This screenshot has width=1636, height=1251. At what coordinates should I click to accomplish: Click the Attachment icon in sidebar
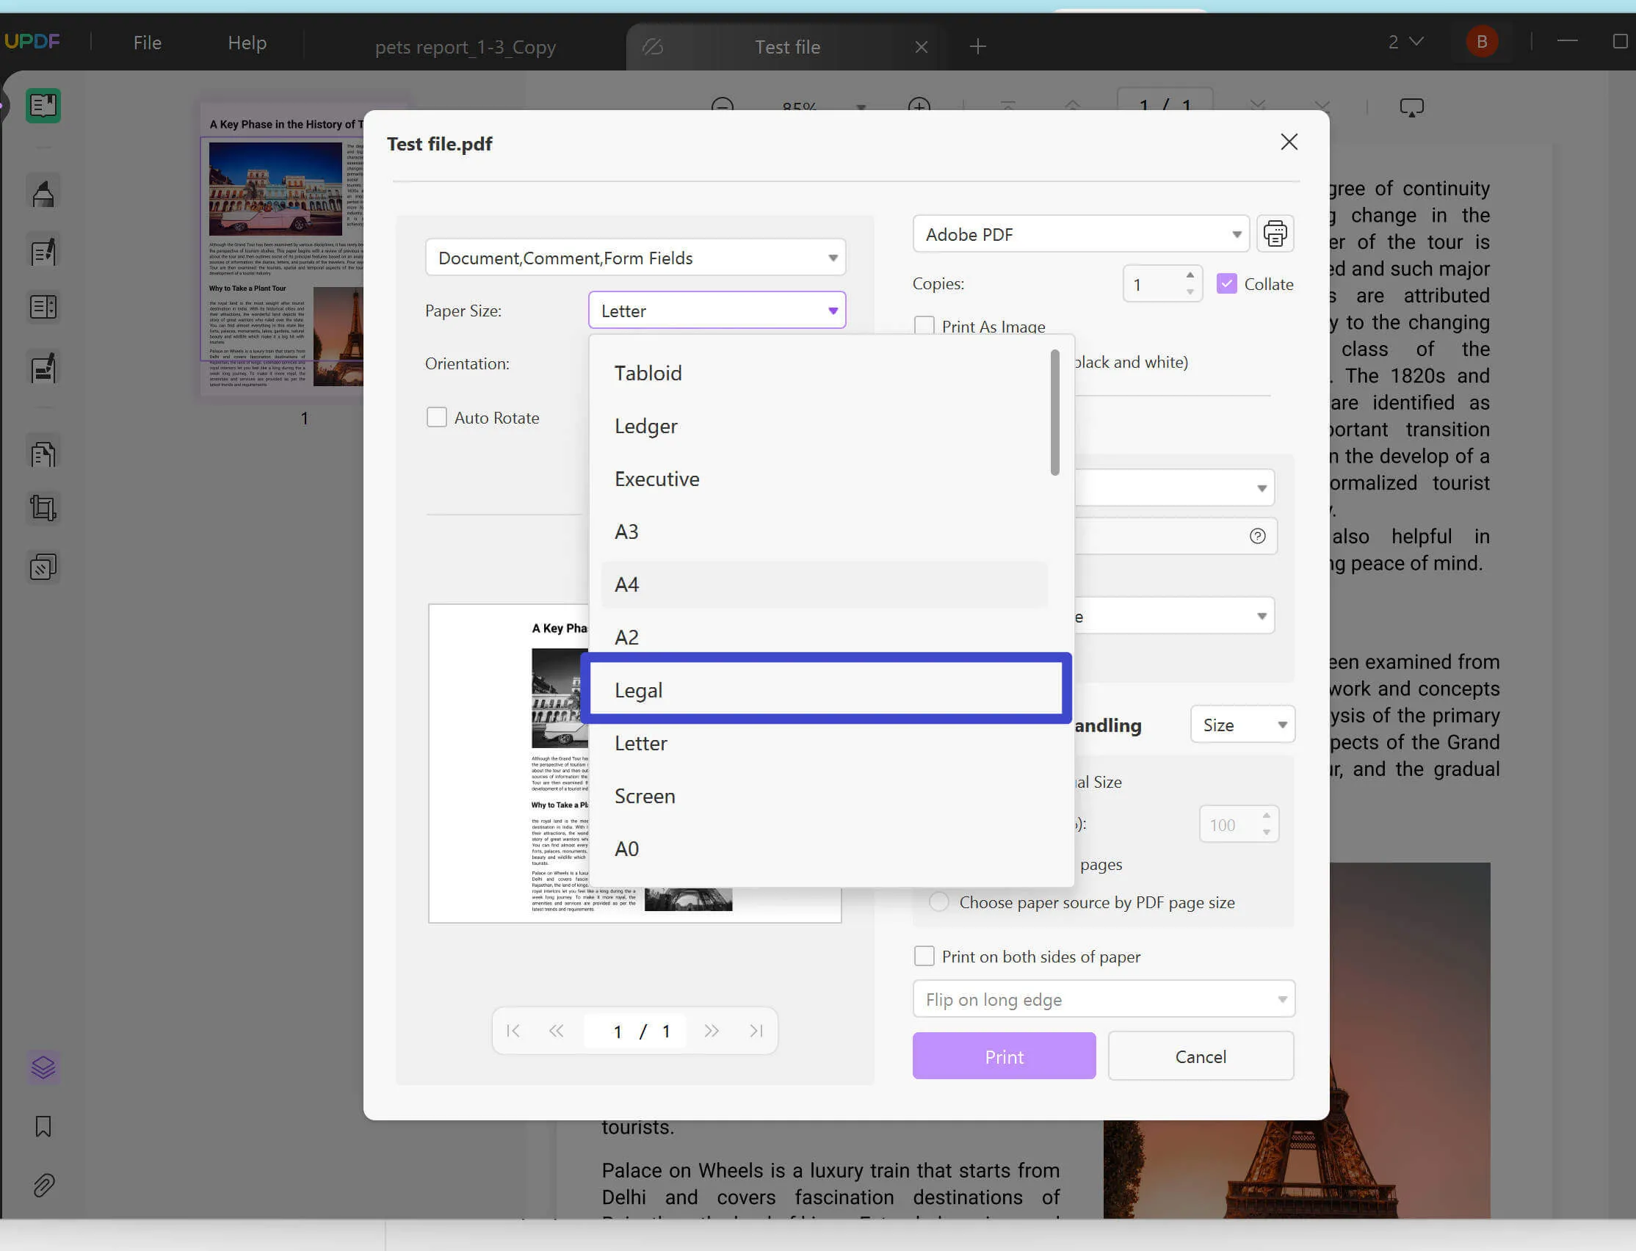click(x=43, y=1186)
